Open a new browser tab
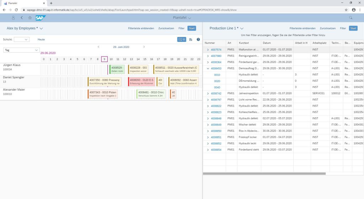 point(51,3)
